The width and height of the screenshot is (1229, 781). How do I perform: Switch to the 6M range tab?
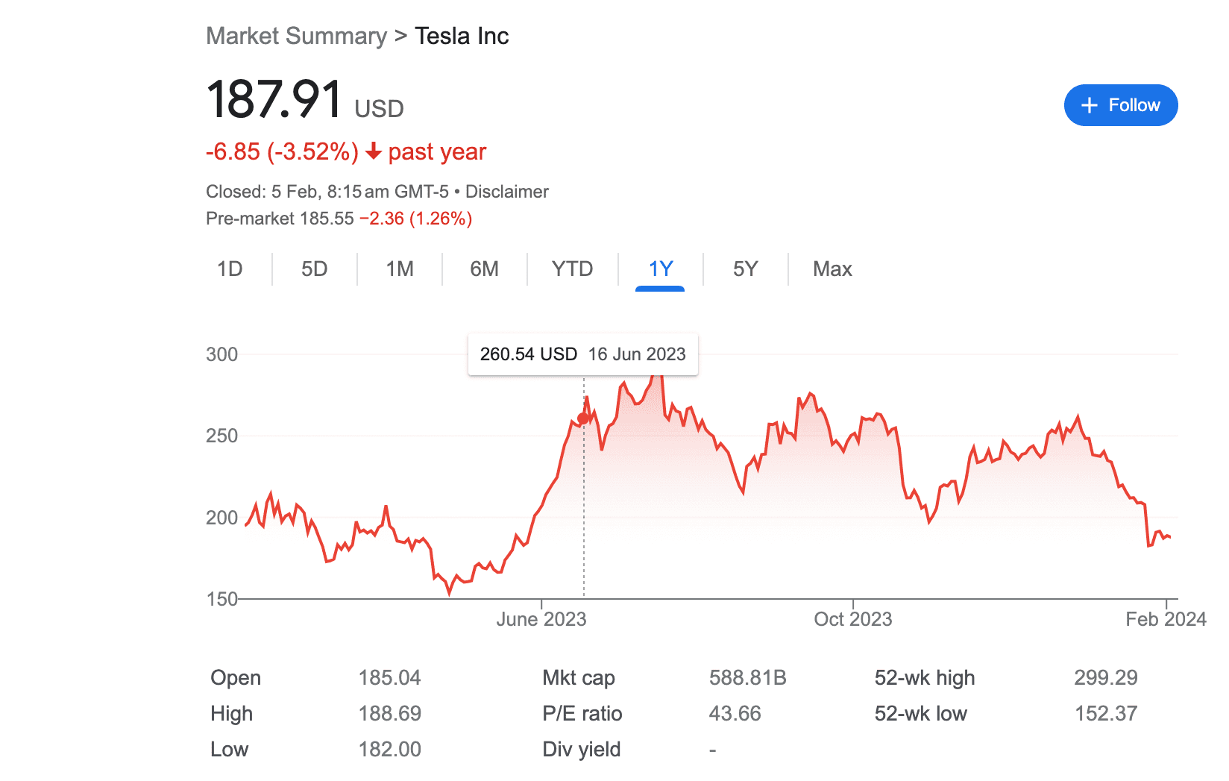coord(485,269)
